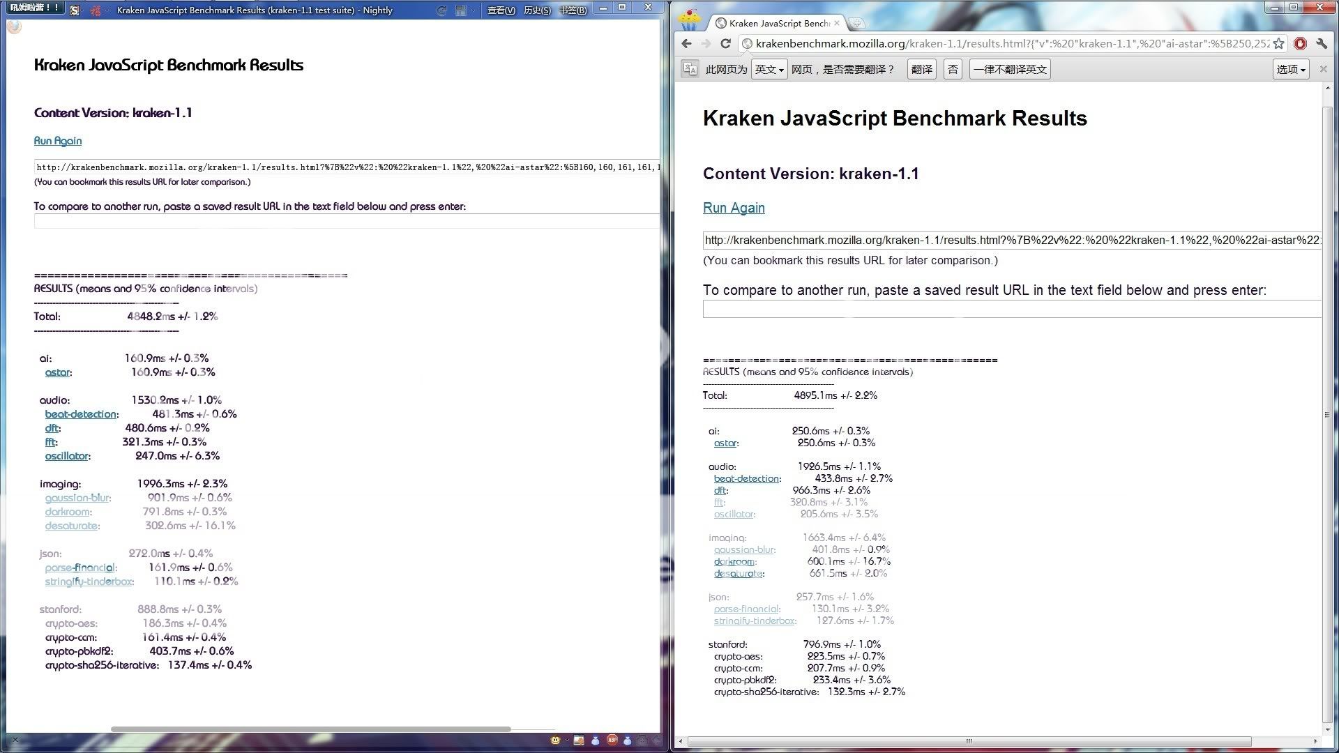1339x753 pixels.
Task: Open gaussian-blur link in Nightly results
Action: tap(77, 498)
